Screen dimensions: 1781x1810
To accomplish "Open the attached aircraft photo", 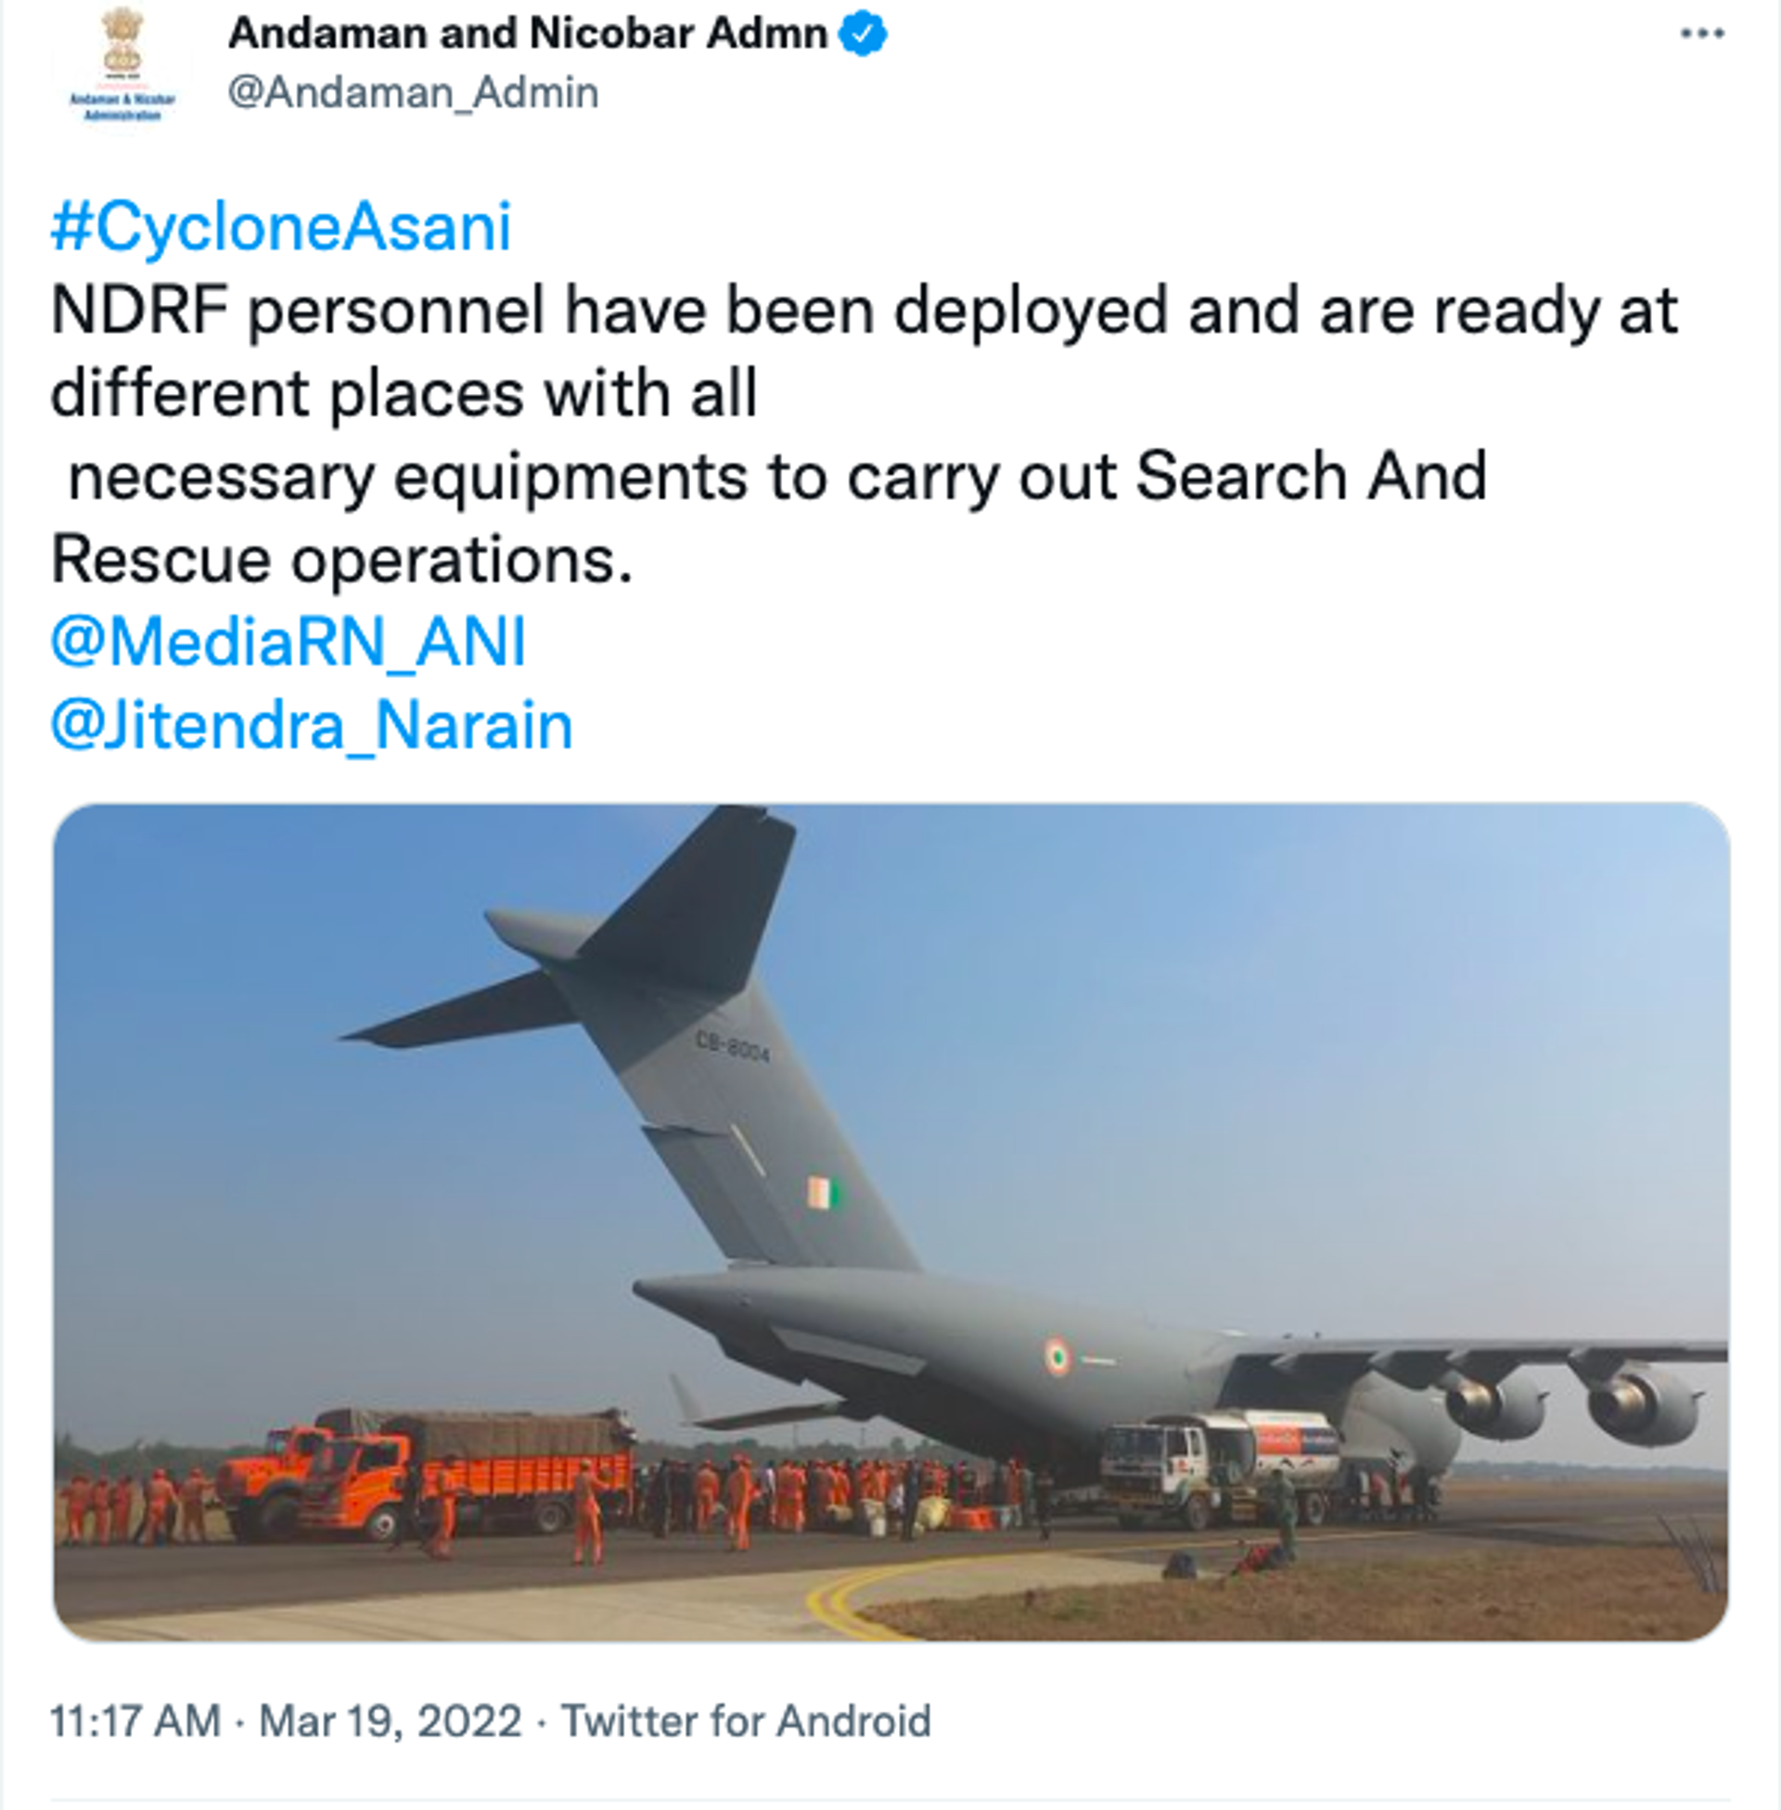I will 890,1221.
